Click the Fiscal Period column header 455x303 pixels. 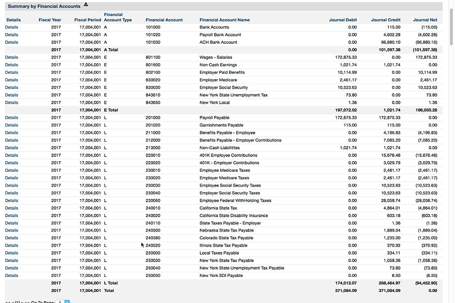[88, 20]
